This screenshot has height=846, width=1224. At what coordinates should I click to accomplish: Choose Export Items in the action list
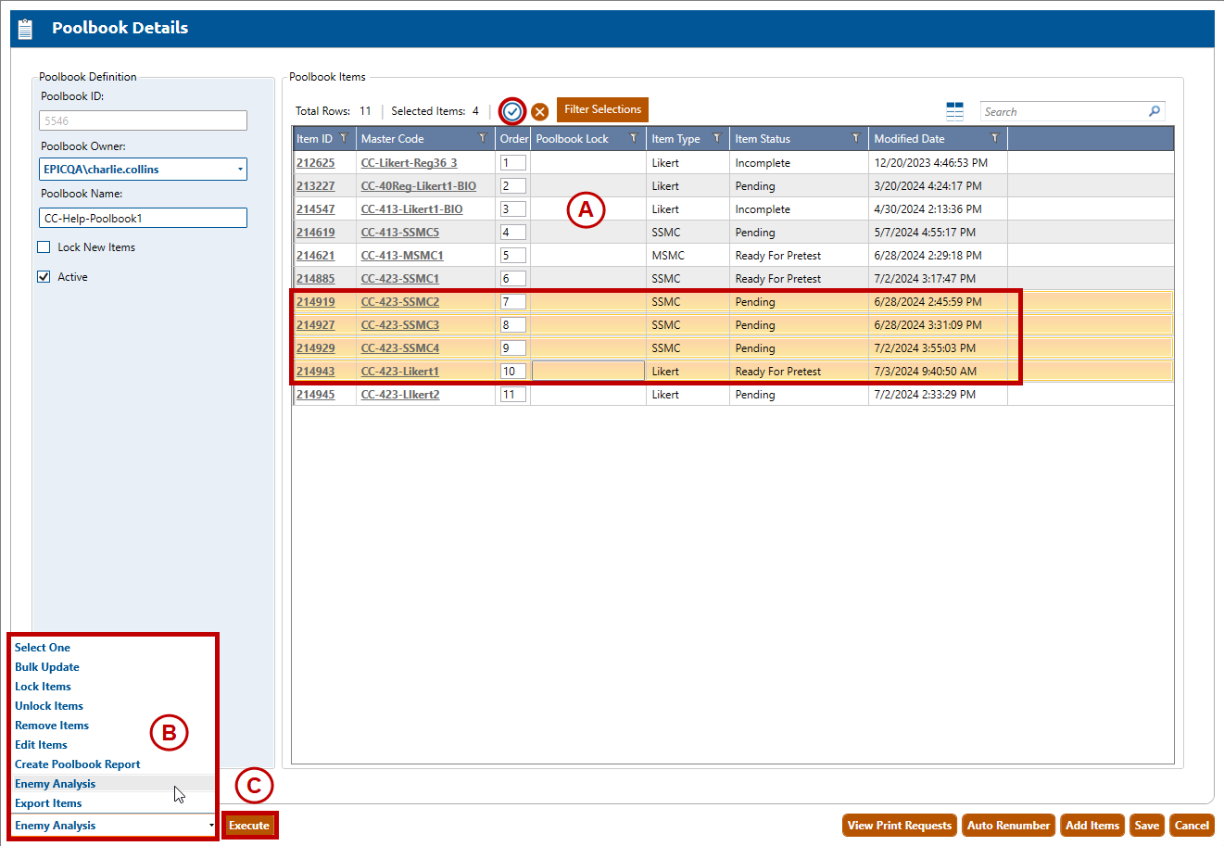coord(48,803)
